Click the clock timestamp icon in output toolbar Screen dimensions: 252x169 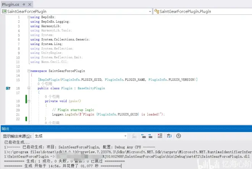(178, 136)
